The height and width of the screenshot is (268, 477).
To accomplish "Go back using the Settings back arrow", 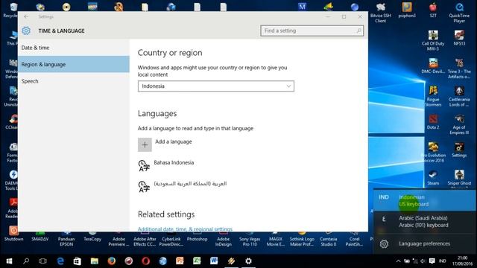I will (26, 16).
